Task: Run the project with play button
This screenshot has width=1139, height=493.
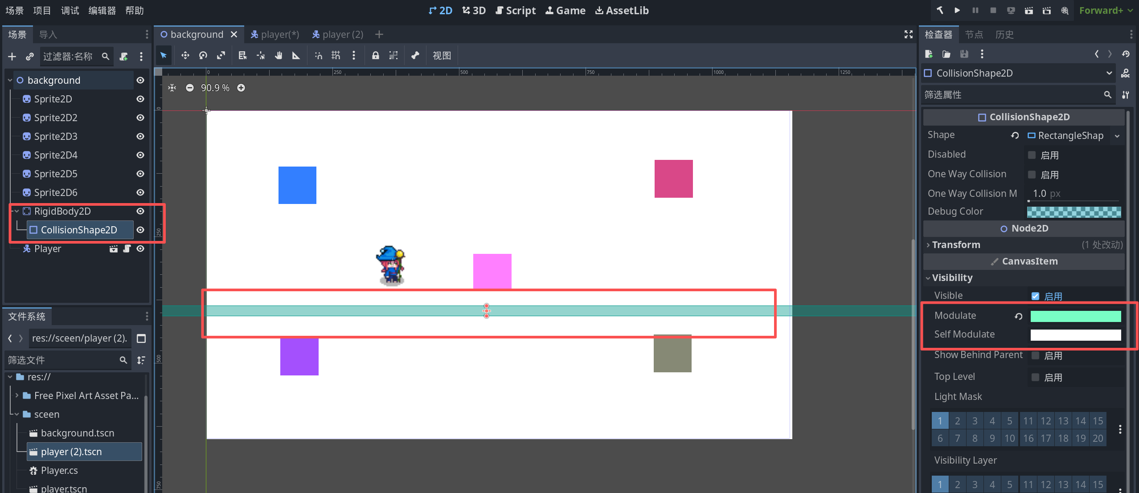Action: coord(957,10)
